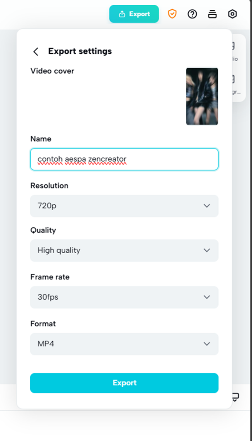
Task: Click the inbox stack icon near settings
Action: (212, 14)
